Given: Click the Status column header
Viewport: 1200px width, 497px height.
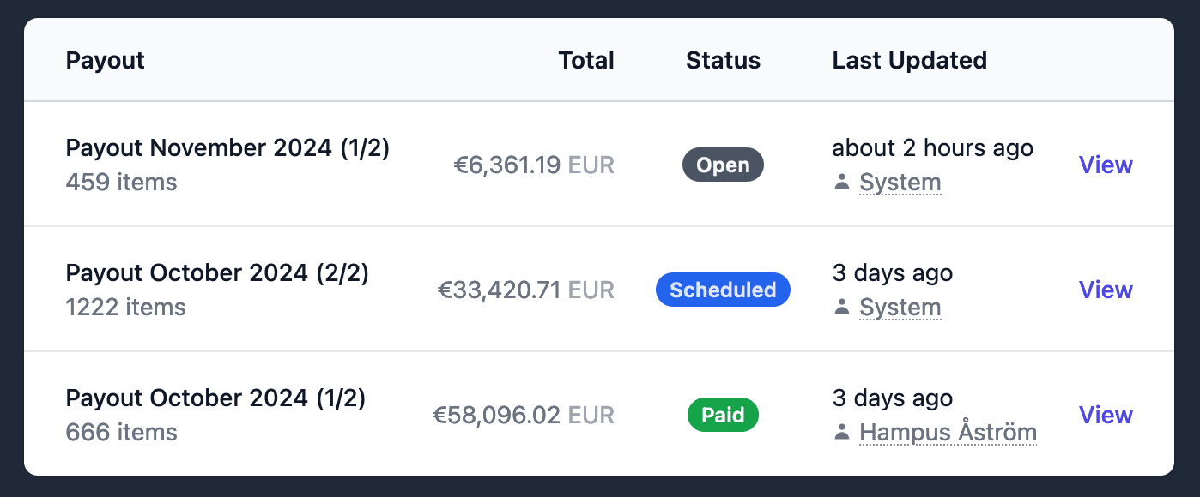Looking at the screenshot, I should coord(723,60).
